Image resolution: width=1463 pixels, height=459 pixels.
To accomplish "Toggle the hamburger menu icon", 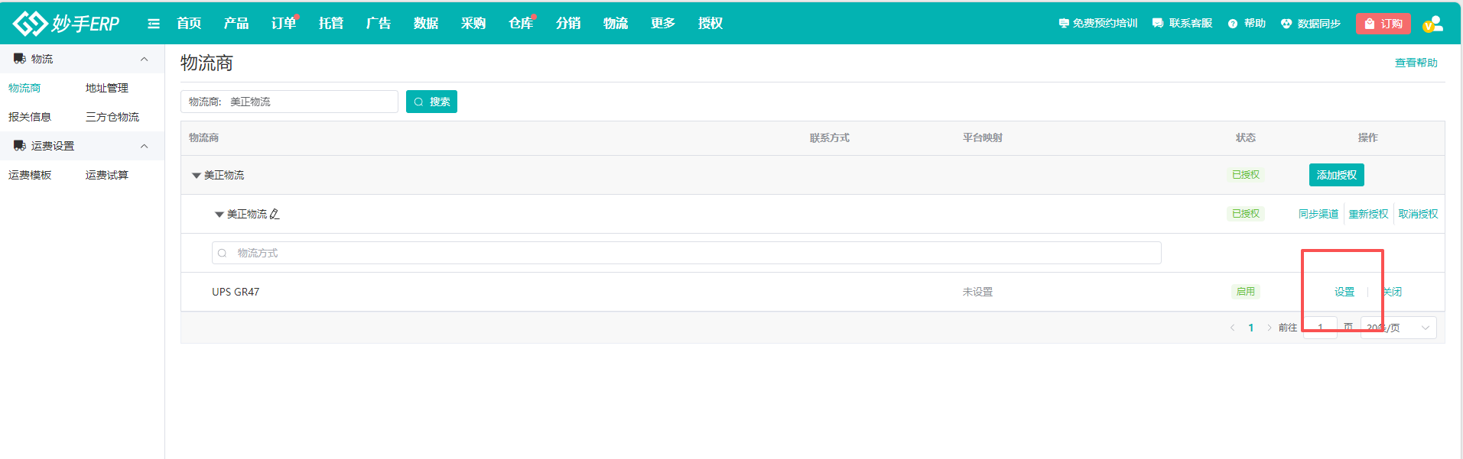I will [154, 24].
